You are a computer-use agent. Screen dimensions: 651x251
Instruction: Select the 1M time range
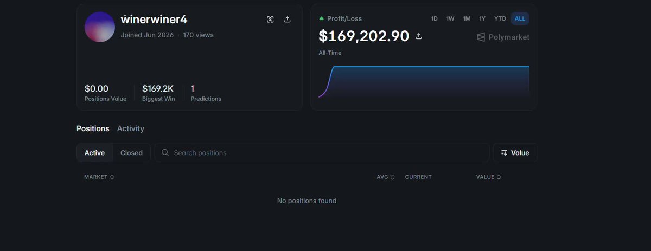pos(467,18)
